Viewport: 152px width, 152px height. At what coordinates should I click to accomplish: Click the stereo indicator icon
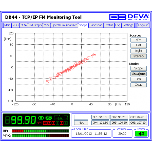41,118
